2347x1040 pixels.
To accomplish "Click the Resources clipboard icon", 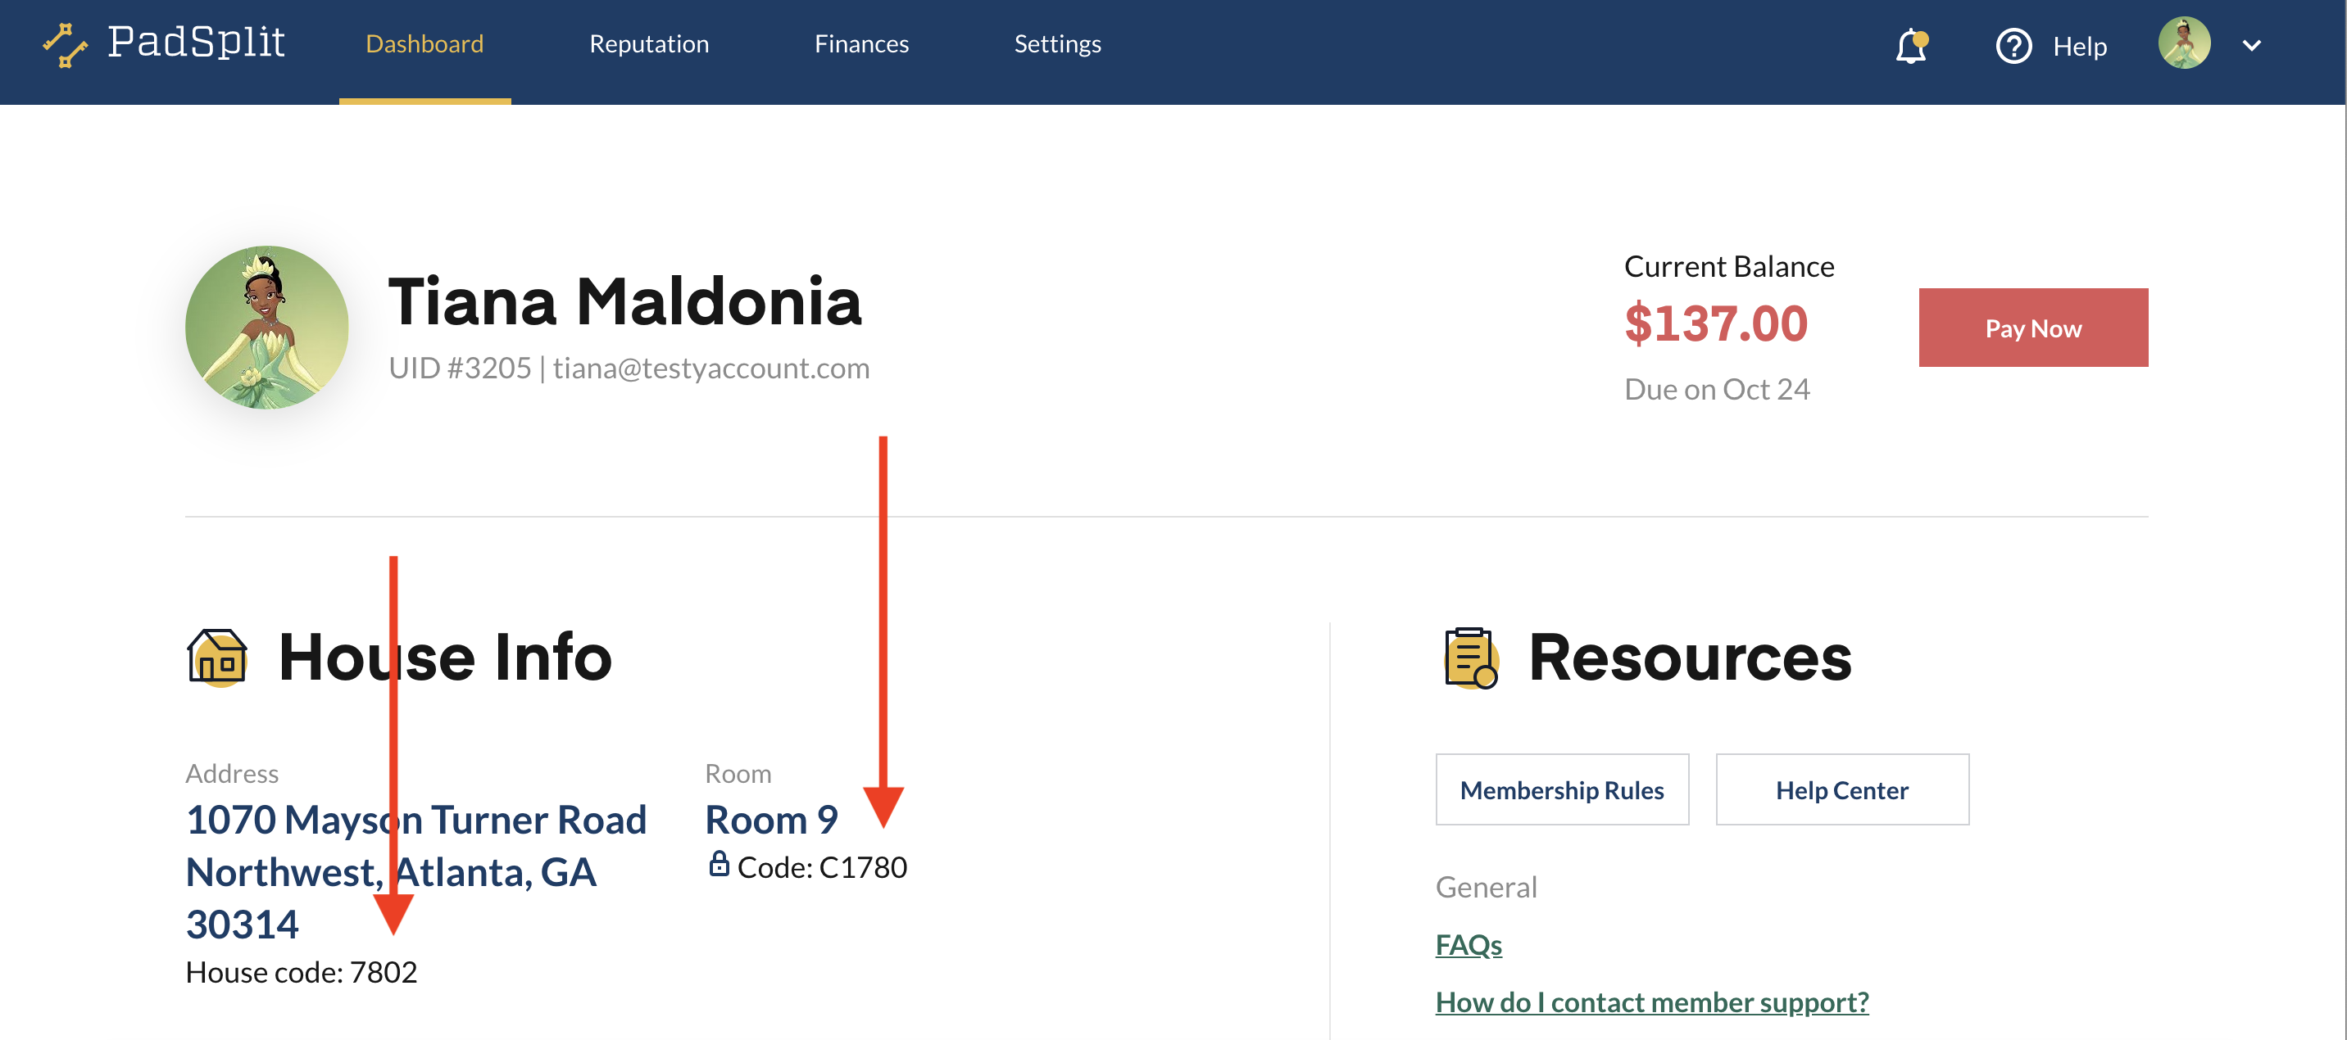I will [1470, 658].
